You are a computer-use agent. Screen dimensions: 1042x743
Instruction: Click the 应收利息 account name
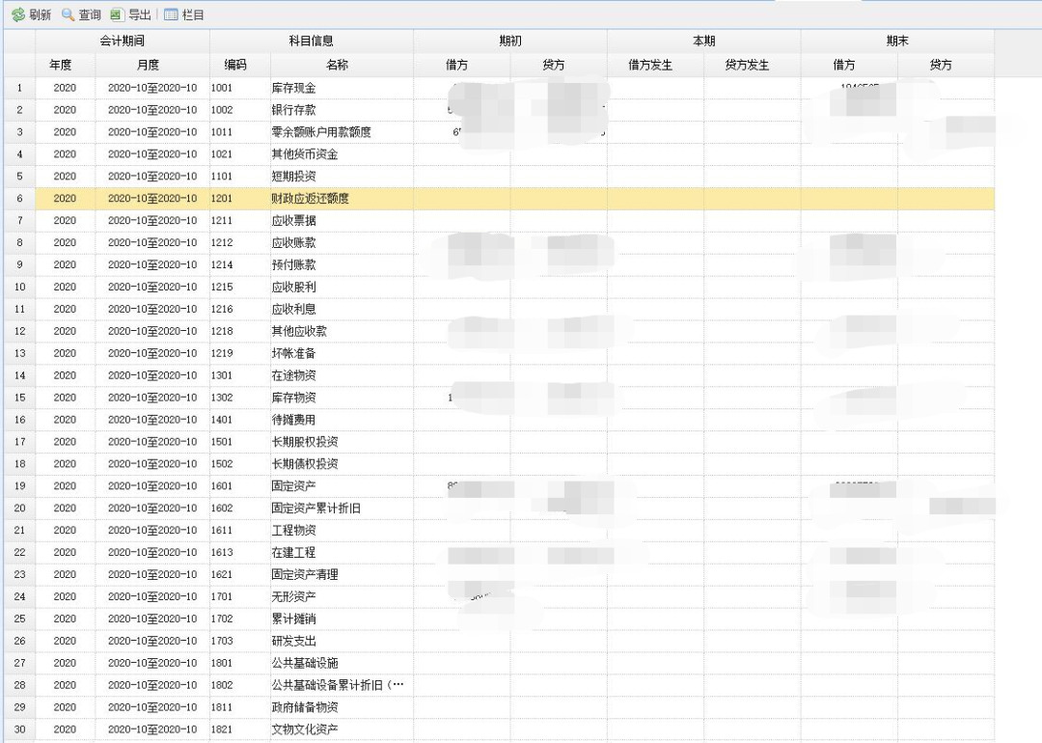pos(293,309)
